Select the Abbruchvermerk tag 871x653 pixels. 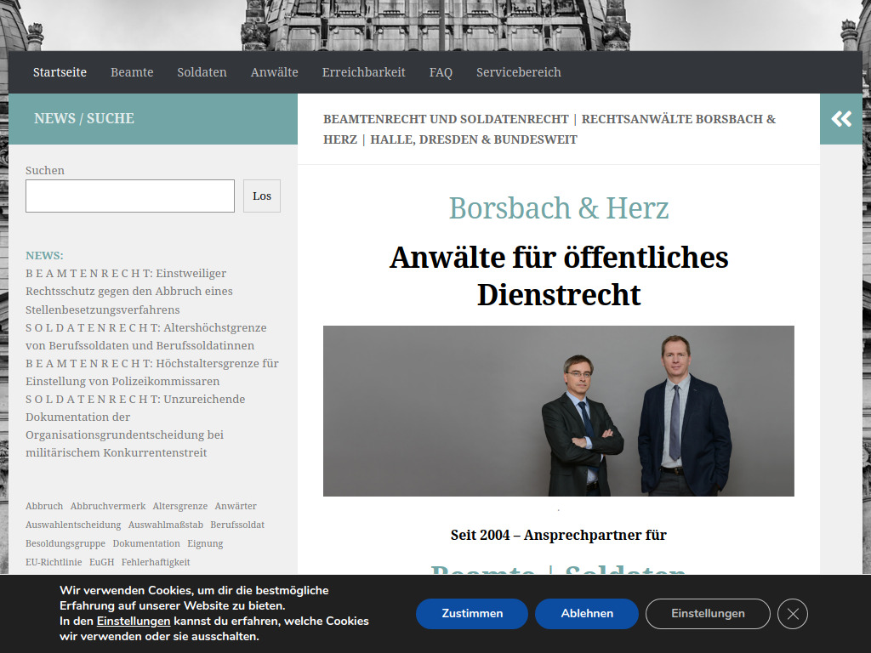click(108, 506)
